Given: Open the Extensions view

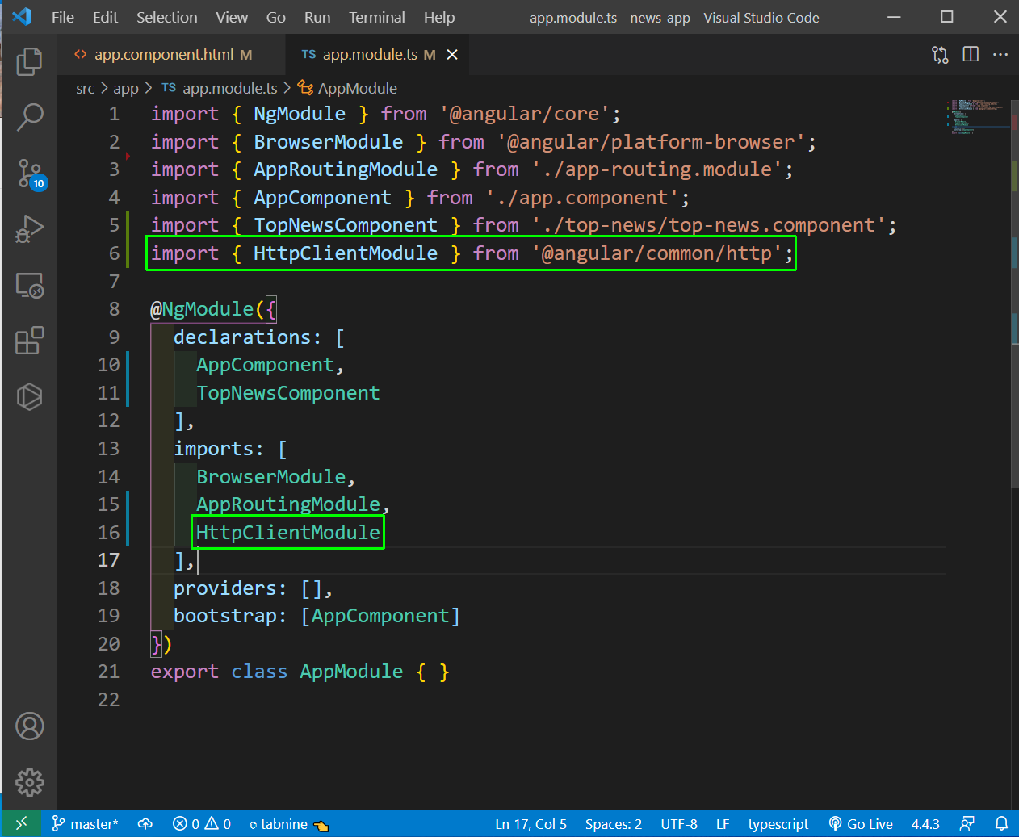Looking at the screenshot, I should tap(29, 341).
